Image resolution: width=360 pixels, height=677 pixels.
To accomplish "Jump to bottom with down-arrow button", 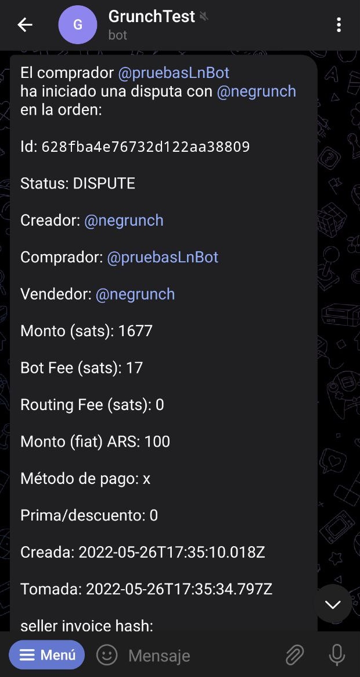I will pos(332,604).
